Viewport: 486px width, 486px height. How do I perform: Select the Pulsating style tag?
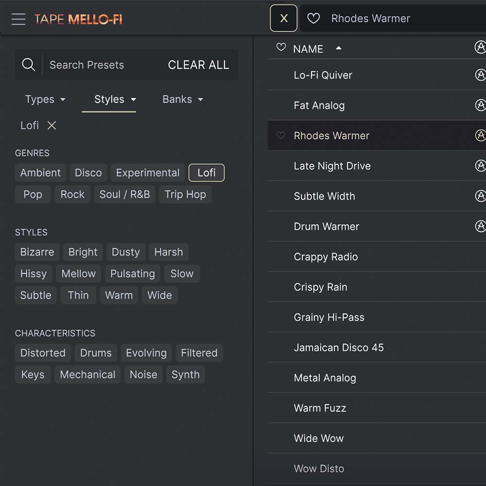[132, 274]
